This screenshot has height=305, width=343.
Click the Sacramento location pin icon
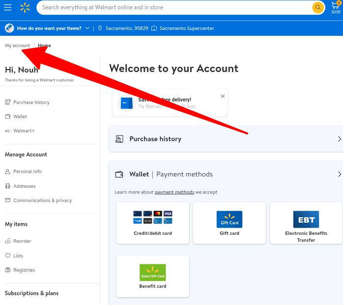(100, 28)
